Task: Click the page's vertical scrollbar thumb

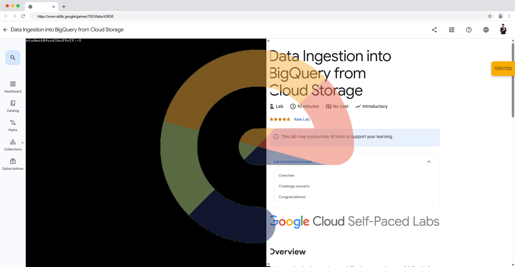Action: pos(513,80)
